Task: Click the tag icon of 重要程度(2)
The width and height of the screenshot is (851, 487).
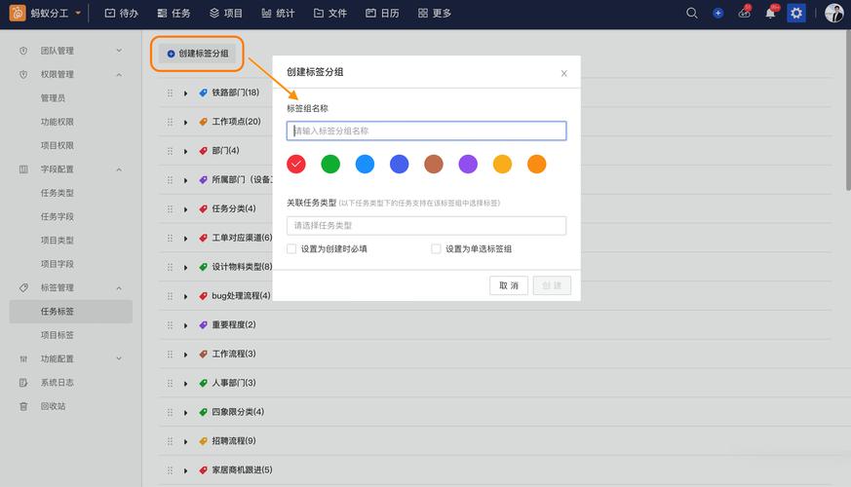Action: click(203, 325)
